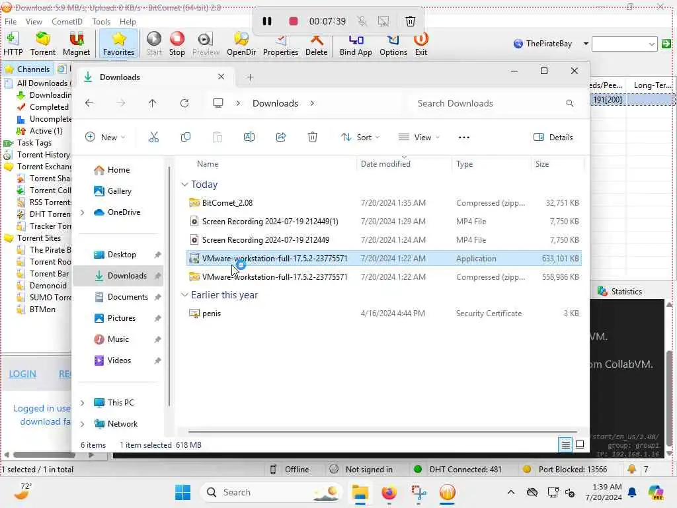Viewport: 677px width, 508px height.
Task: Sort files by Date modified column header
Action: (385, 164)
